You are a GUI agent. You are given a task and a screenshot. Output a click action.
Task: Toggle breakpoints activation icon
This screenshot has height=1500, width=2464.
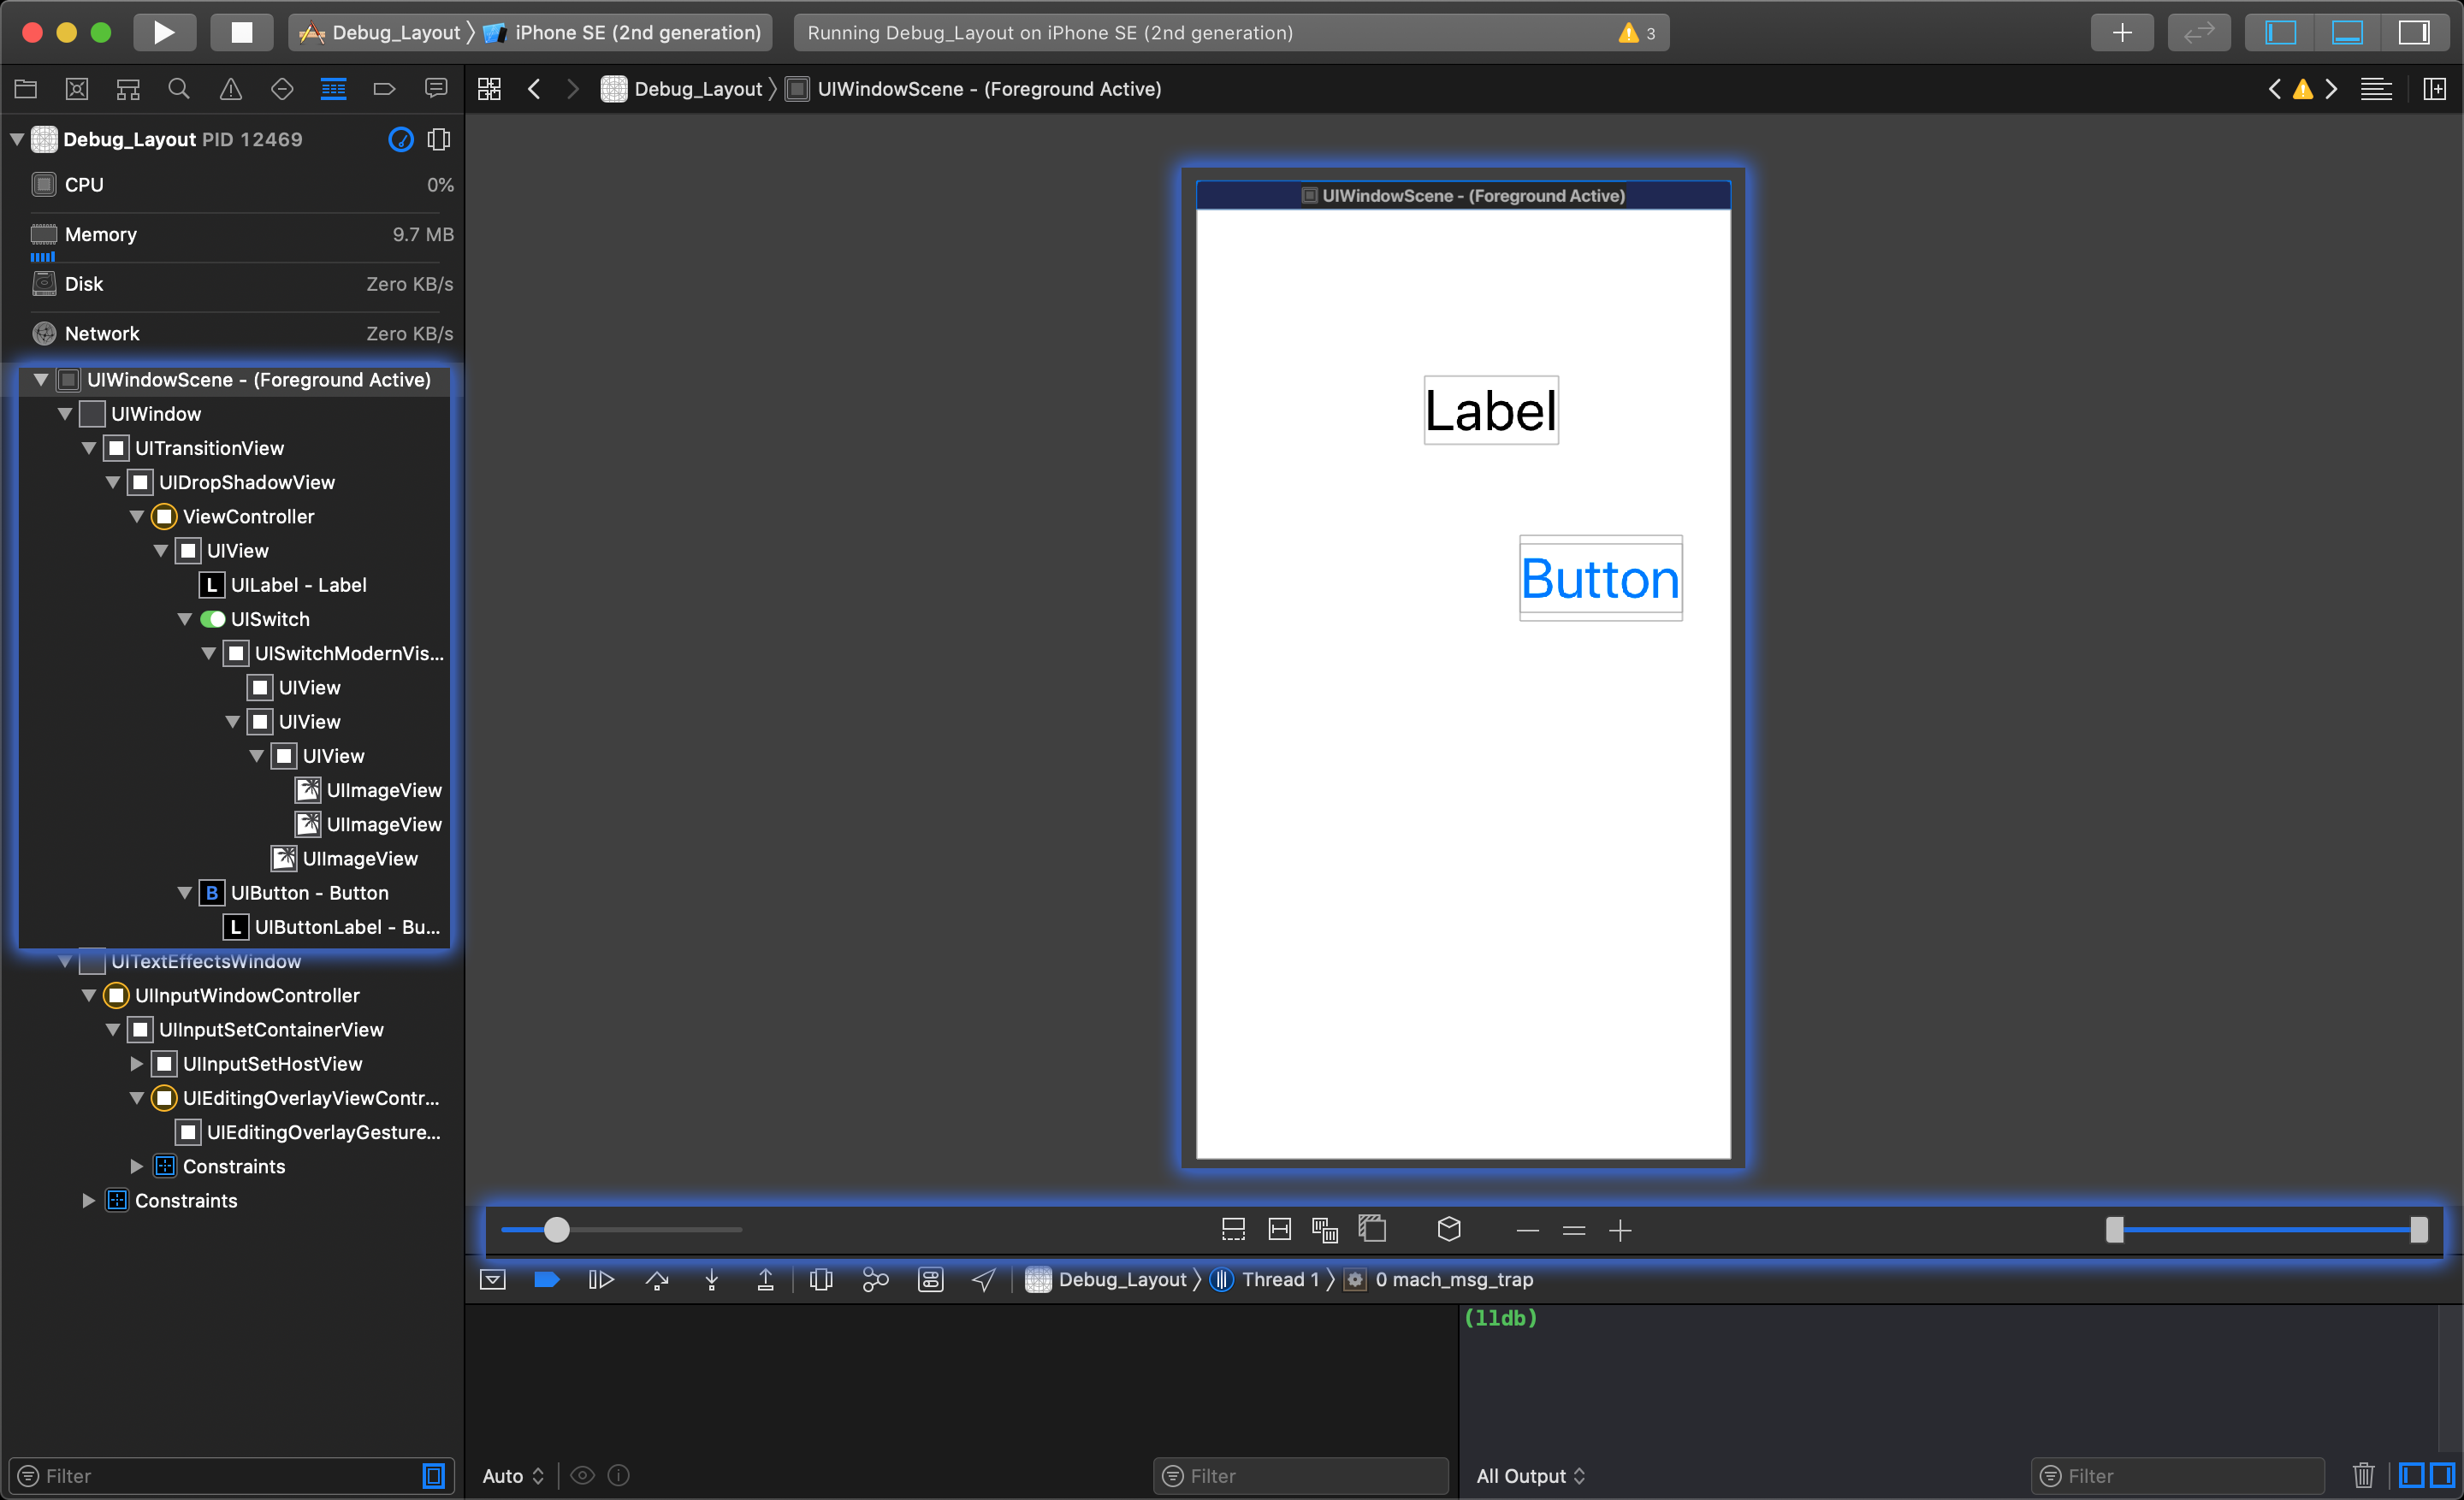547,1280
